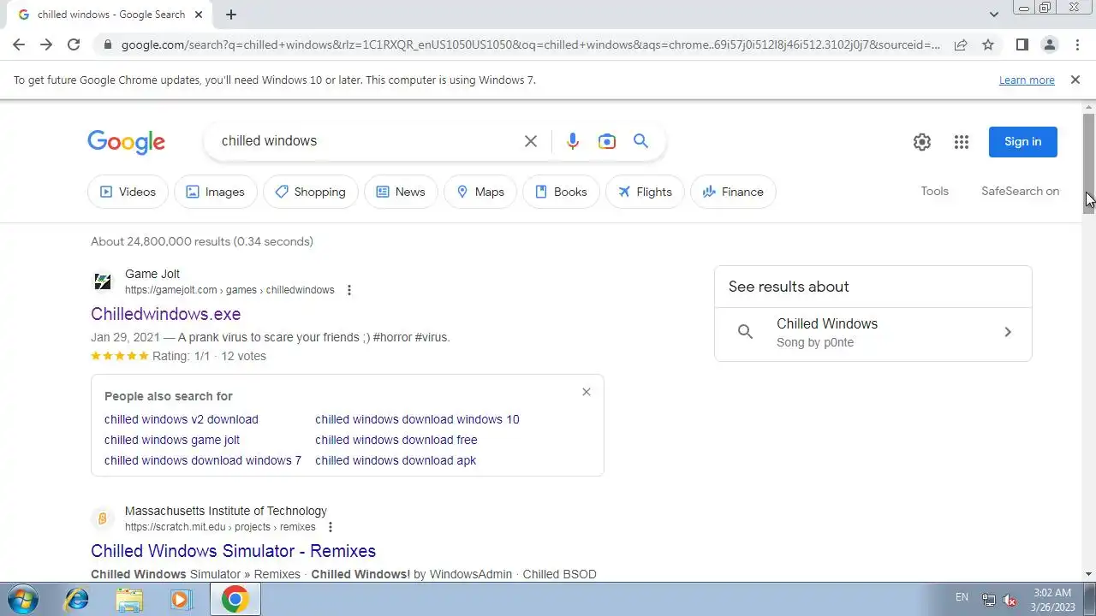Click the Google logo

pos(126,142)
